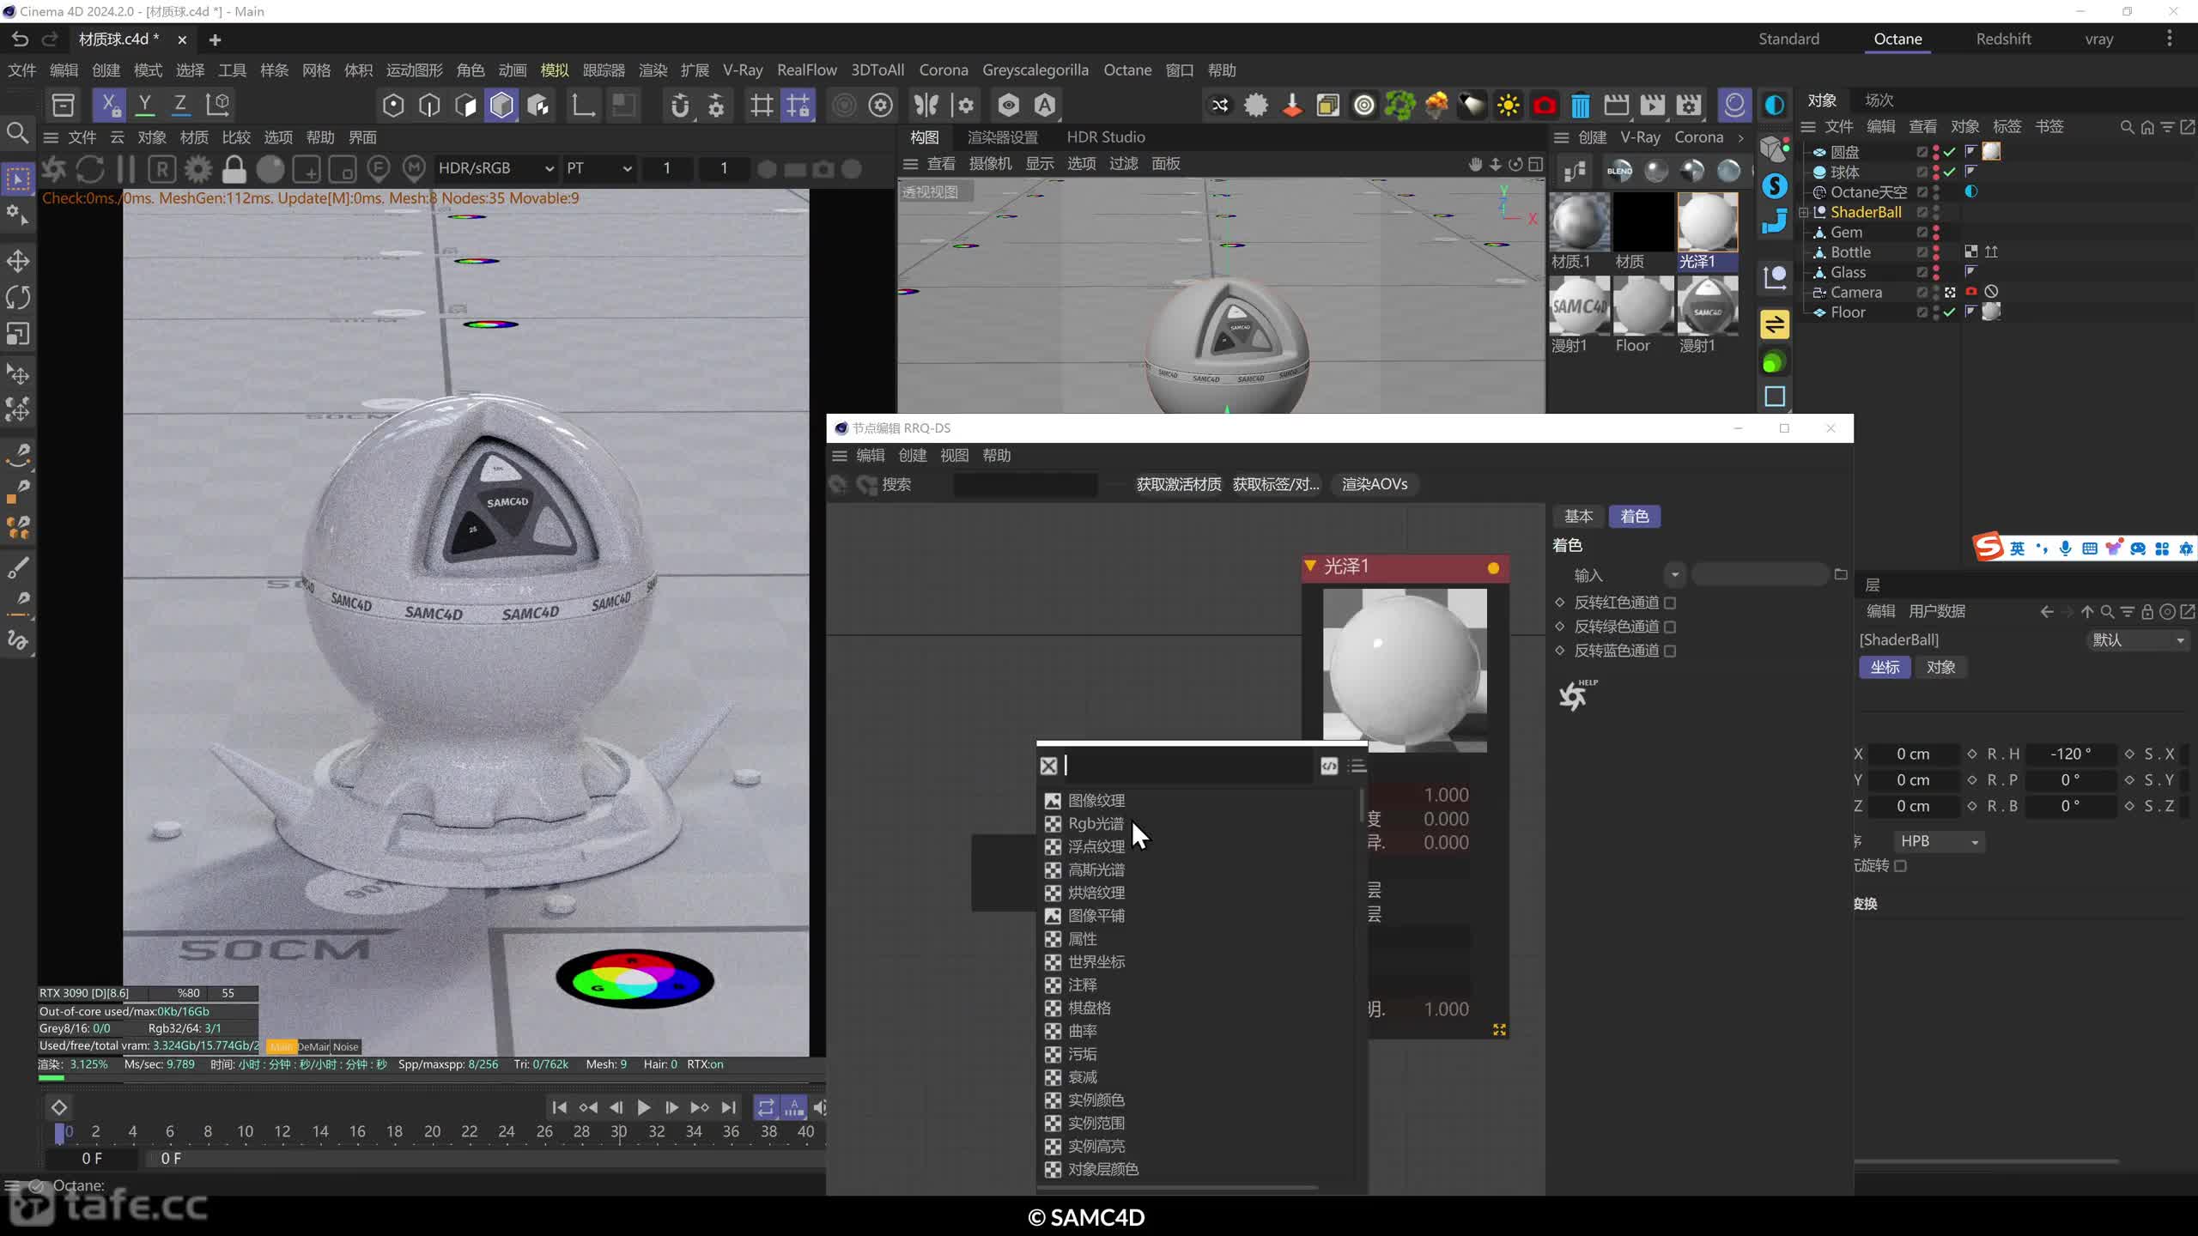
Task: Click the 光泽1 node yellow output dot
Action: [1493, 567]
